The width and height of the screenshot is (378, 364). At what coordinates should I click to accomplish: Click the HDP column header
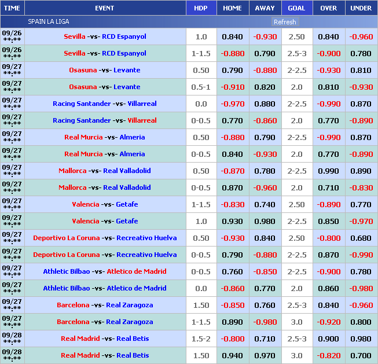pos(201,8)
